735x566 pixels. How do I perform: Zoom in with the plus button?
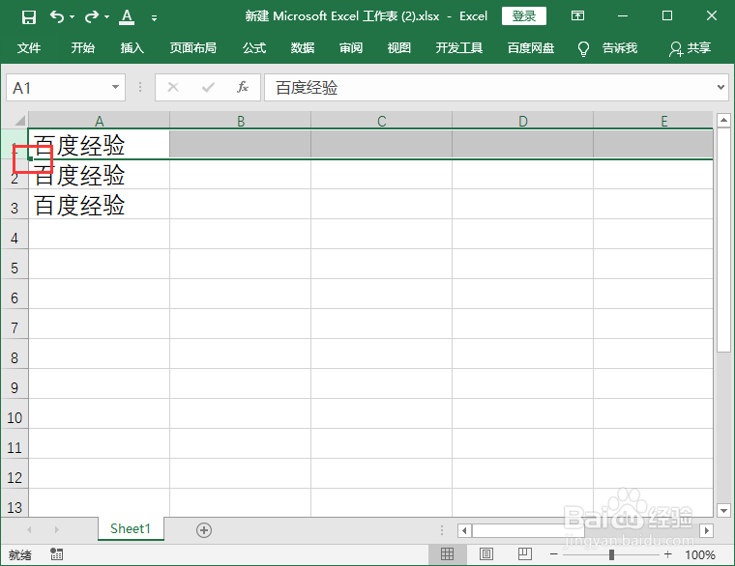pos(668,554)
